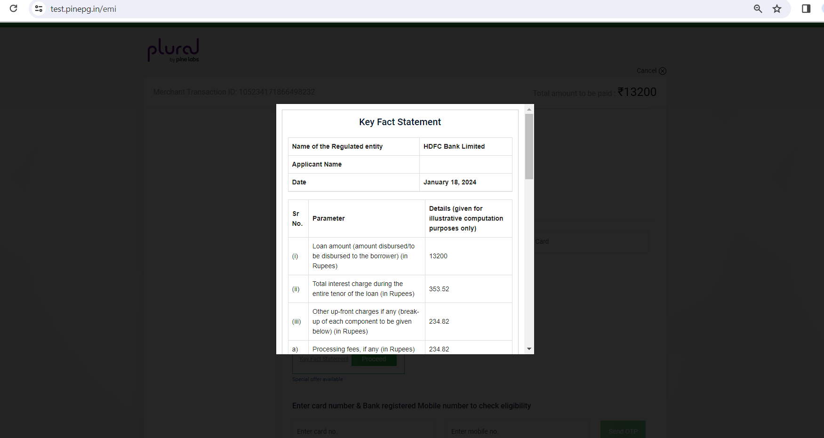Screen dimensions: 824x438
Task: Click the Cancel circled X icon
Action: 663,71
